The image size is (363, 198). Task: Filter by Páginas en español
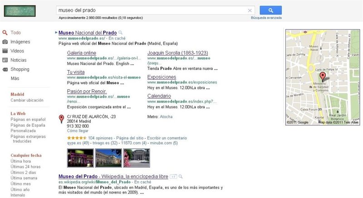(28, 120)
